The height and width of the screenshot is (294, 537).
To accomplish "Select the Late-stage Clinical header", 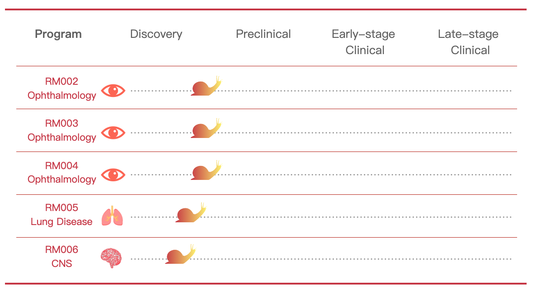I will click(x=468, y=42).
